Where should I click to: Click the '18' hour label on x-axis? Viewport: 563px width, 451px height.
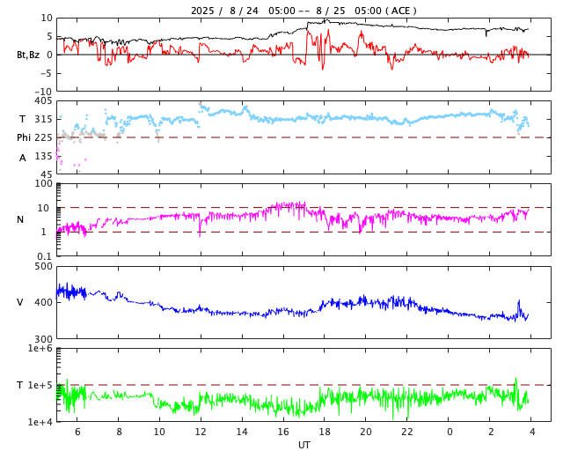click(325, 432)
